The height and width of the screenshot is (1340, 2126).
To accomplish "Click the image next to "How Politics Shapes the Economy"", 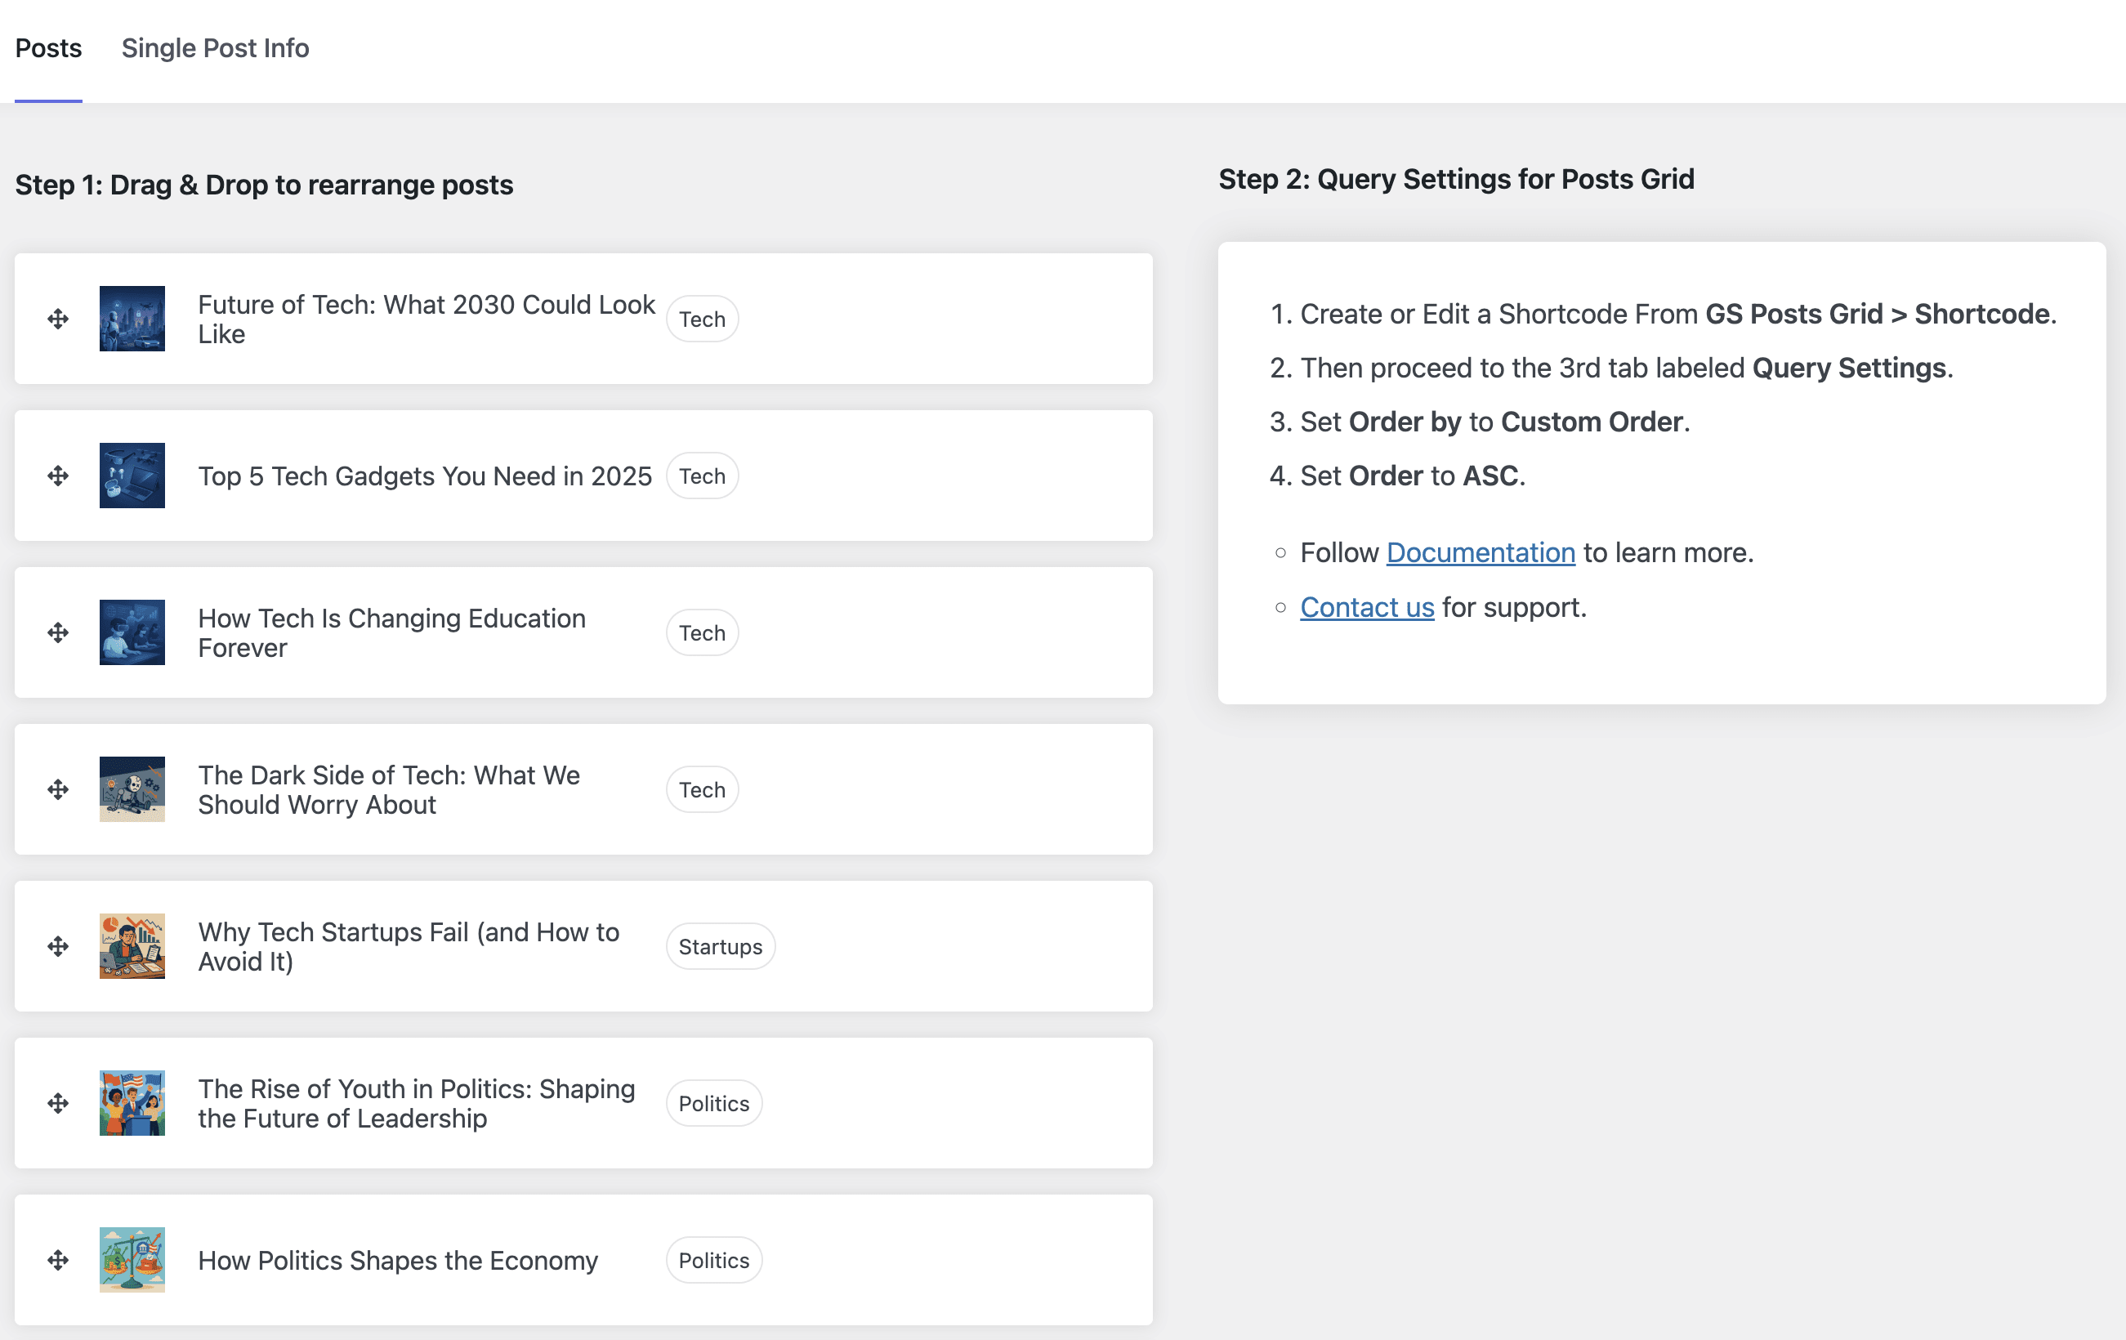I will click(132, 1260).
